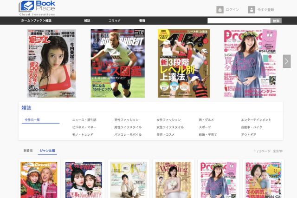Click the Book Place logo

point(37,8)
